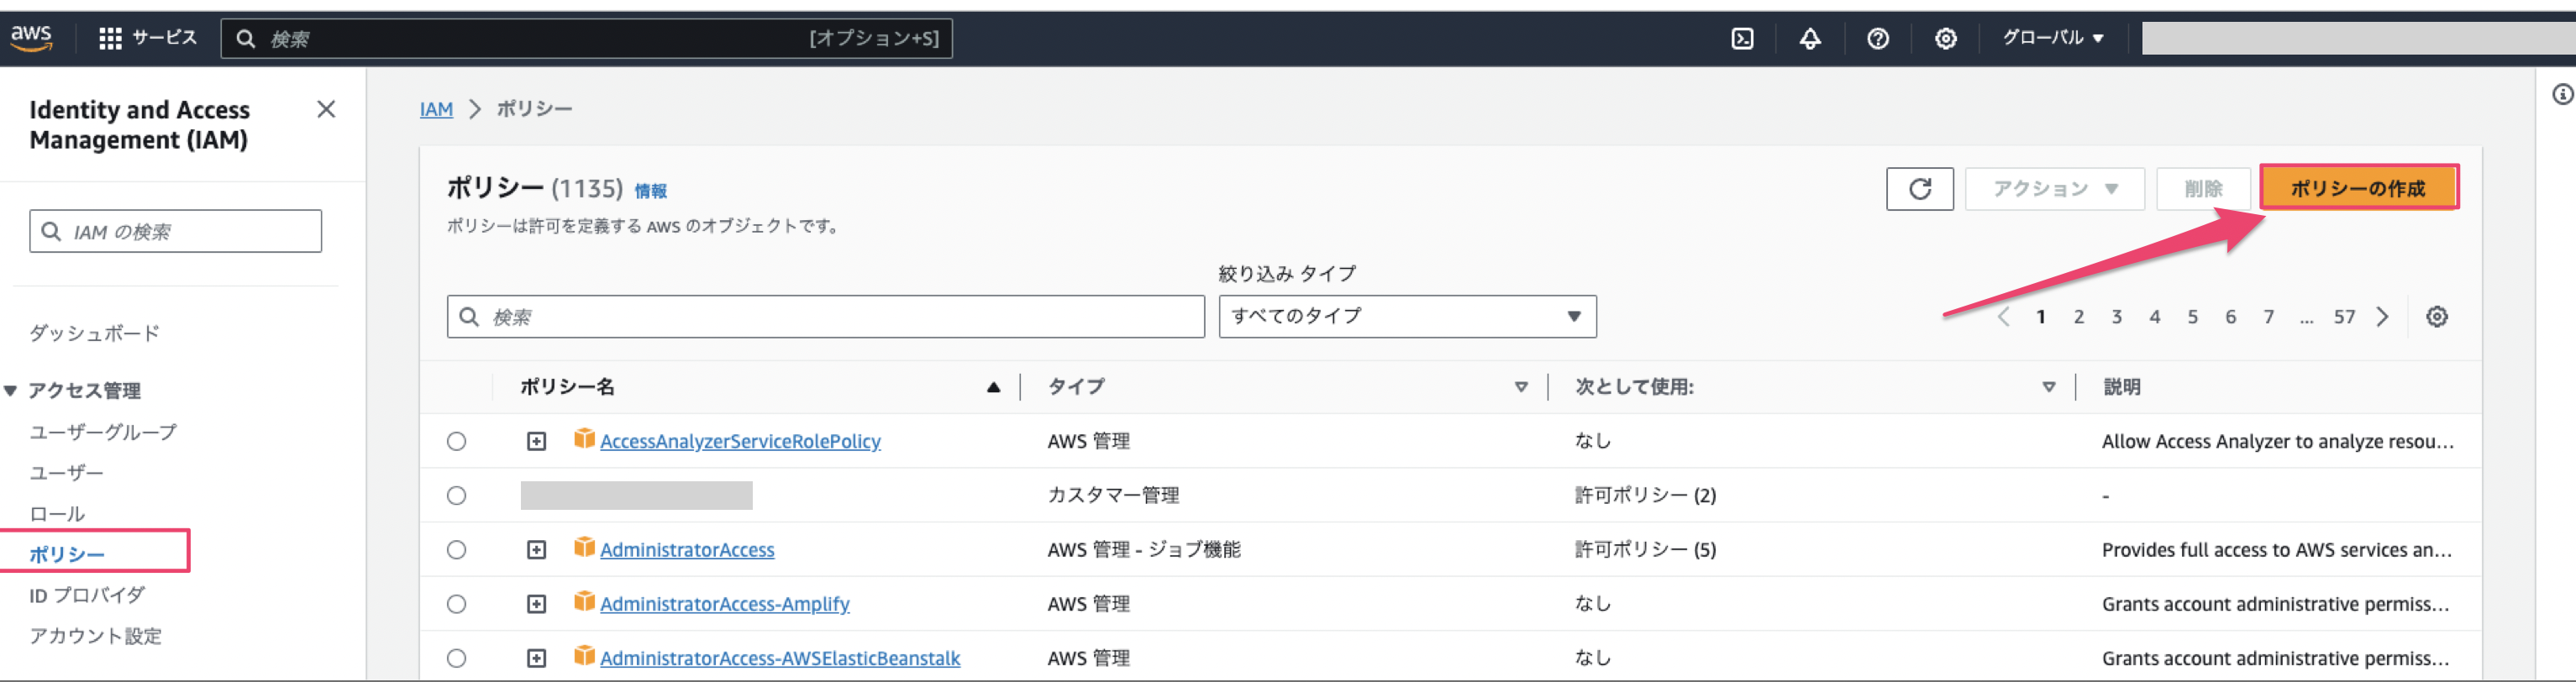Image resolution: width=2576 pixels, height=682 pixels.
Task: Select the AdministratorAccess radio button
Action: point(456,549)
